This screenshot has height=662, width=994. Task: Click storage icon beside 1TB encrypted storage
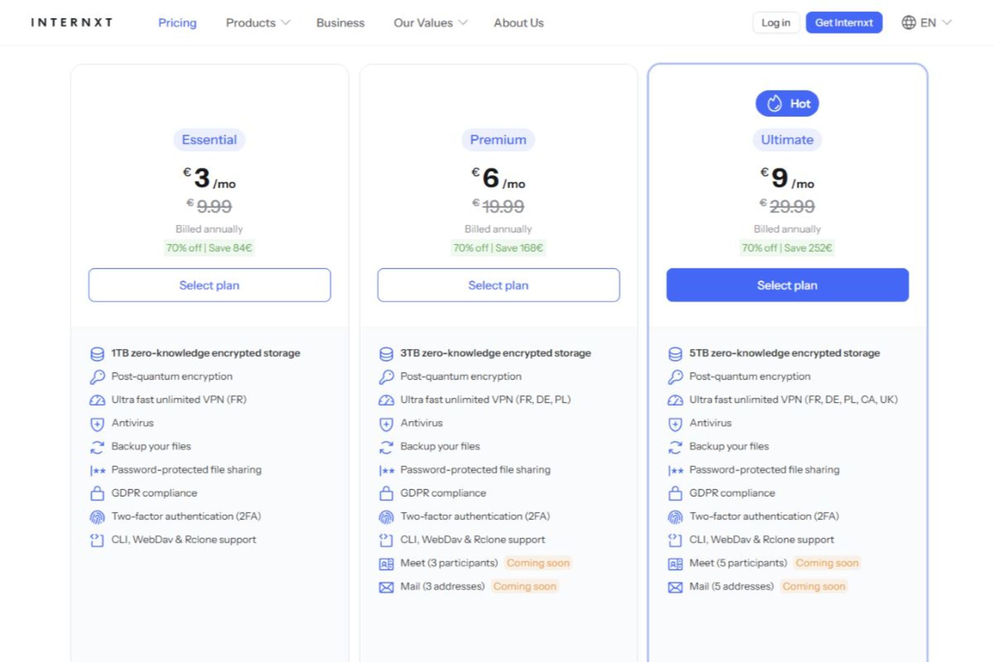pyautogui.click(x=97, y=354)
